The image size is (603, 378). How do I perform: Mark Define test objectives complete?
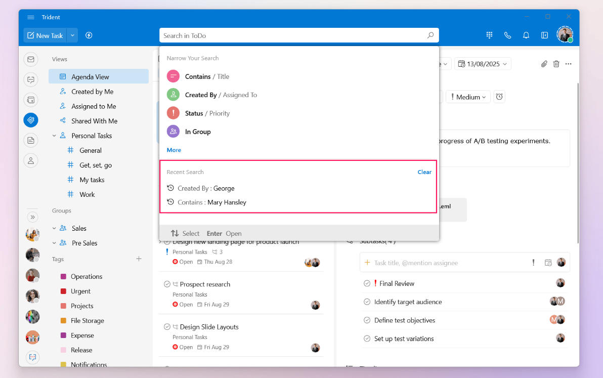367,320
